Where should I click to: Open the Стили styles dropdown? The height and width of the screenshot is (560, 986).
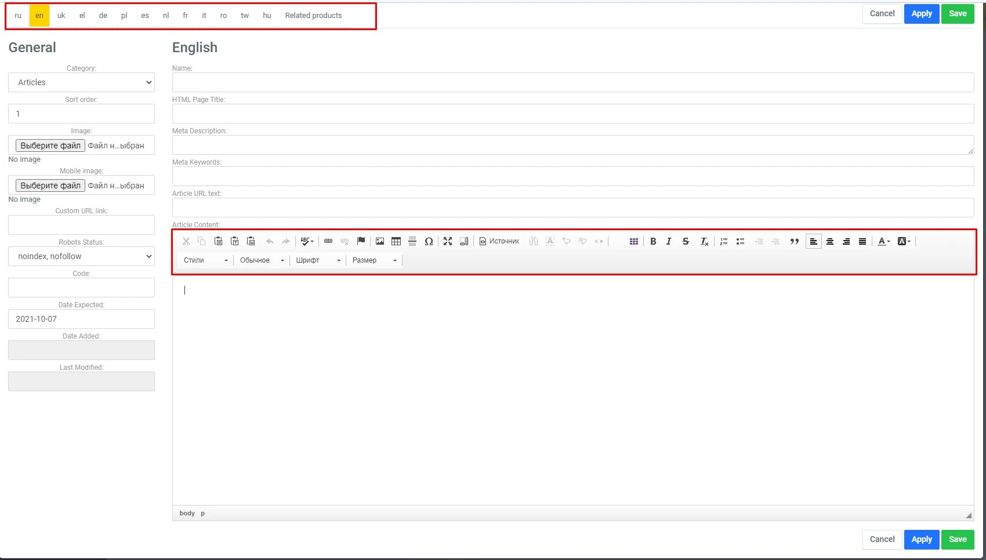pyautogui.click(x=204, y=260)
